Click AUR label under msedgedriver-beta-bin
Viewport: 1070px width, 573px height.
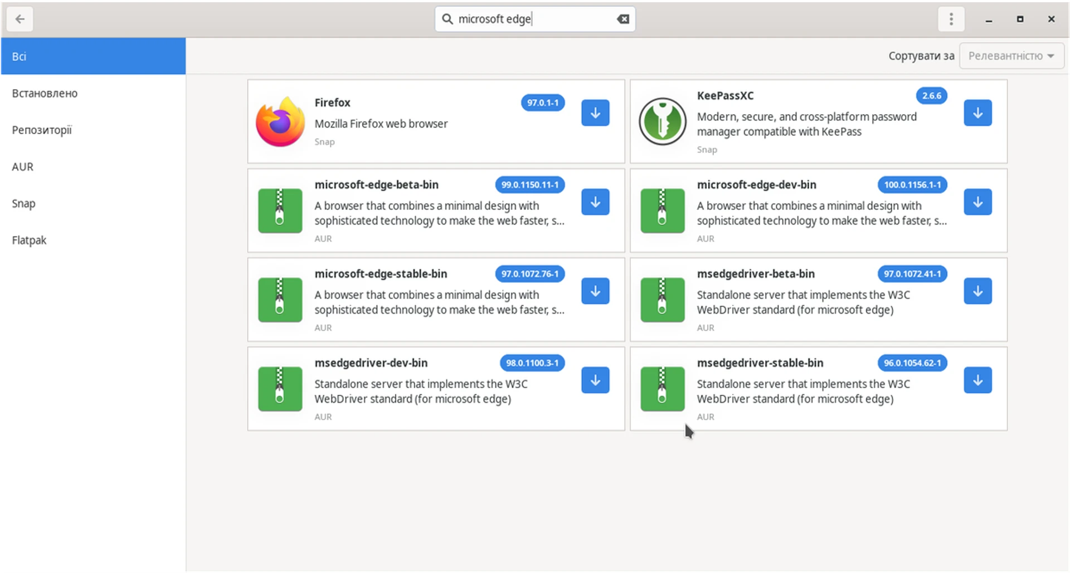[x=706, y=328]
